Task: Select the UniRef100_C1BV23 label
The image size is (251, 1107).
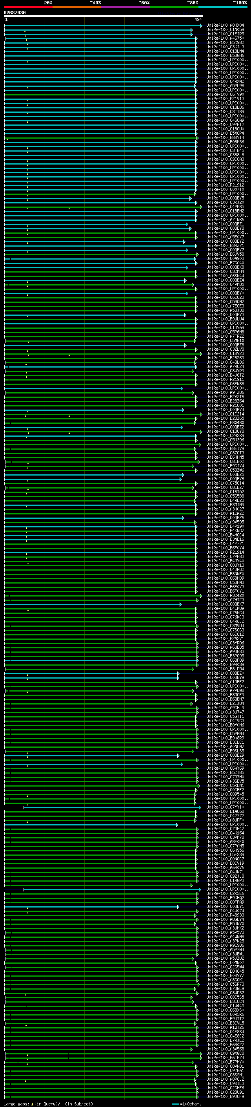Action: click(x=225, y=354)
